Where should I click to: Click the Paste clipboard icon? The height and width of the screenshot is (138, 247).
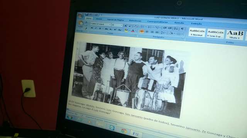pyautogui.click(x=81, y=23)
